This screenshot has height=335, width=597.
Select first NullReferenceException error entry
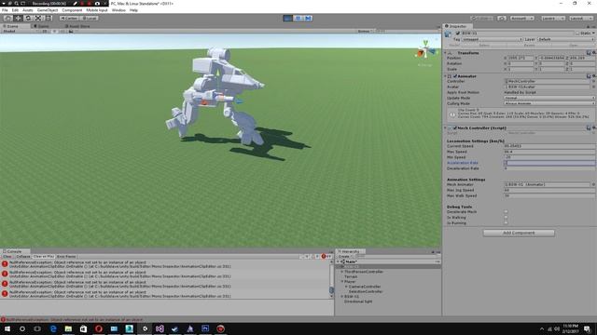pos(166,264)
